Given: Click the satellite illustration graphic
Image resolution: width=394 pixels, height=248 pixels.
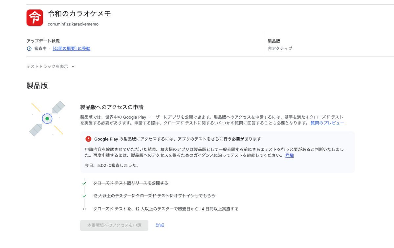Looking at the screenshot, I should tap(47, 118).
